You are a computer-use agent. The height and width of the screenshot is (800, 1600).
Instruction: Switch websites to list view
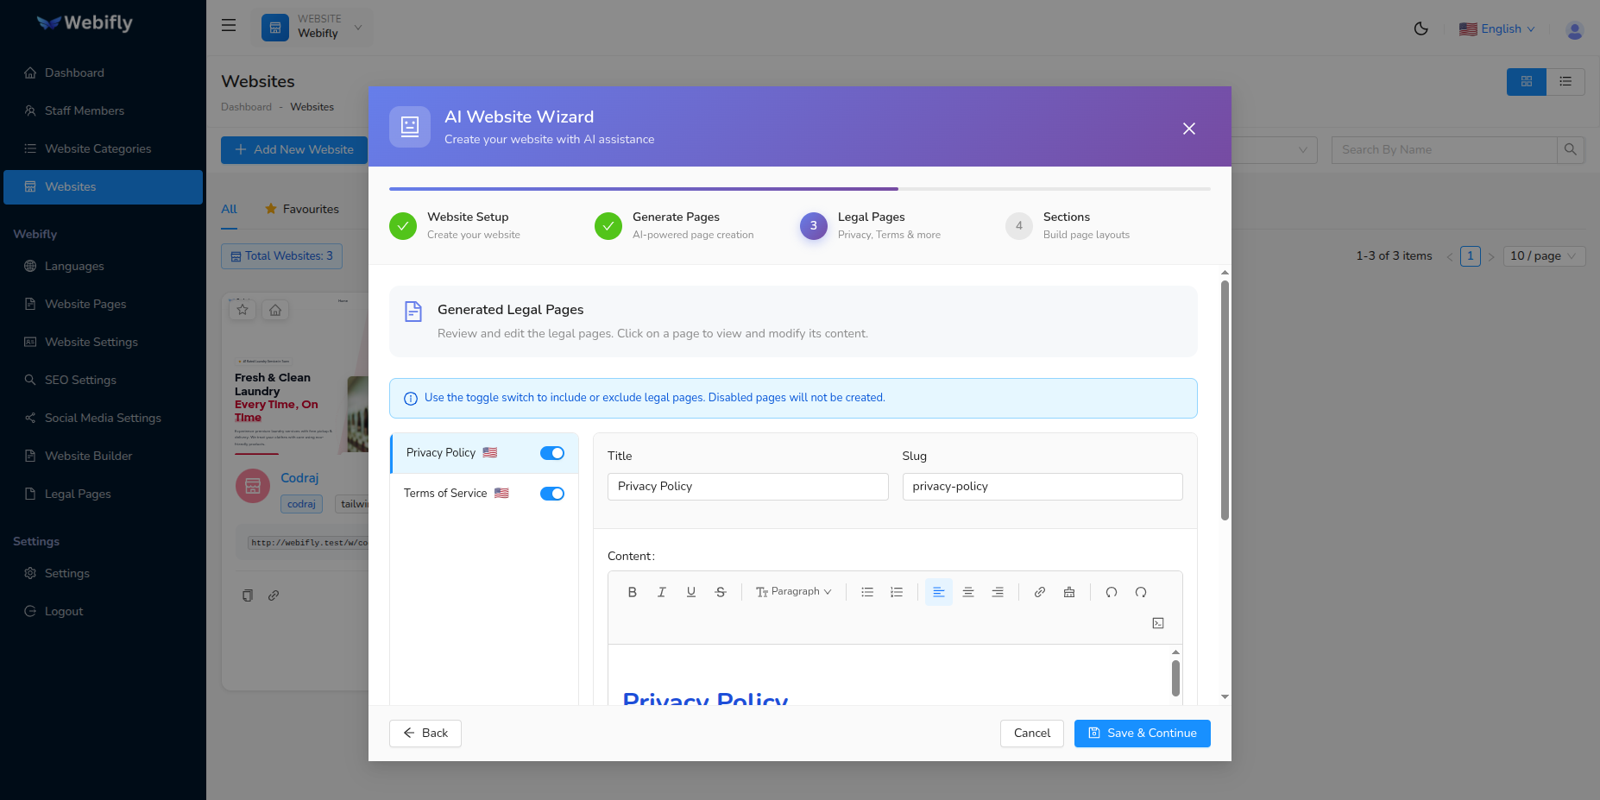pos(1566,81)
